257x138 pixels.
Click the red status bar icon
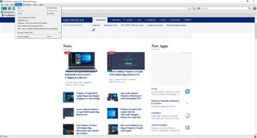click(255, 136)
